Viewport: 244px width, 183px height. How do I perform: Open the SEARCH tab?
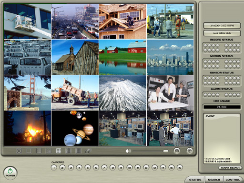(x=214, y=180)
